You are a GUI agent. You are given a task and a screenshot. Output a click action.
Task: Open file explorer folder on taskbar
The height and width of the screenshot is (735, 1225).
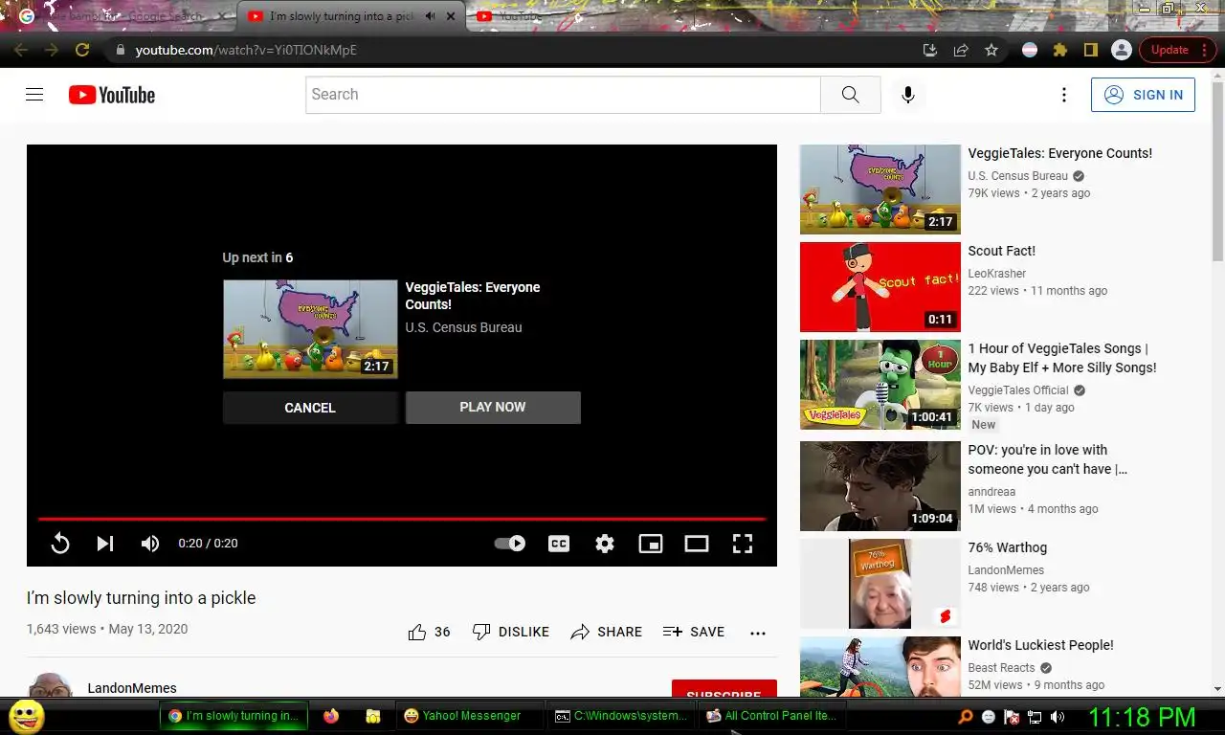tap(373, 716)
